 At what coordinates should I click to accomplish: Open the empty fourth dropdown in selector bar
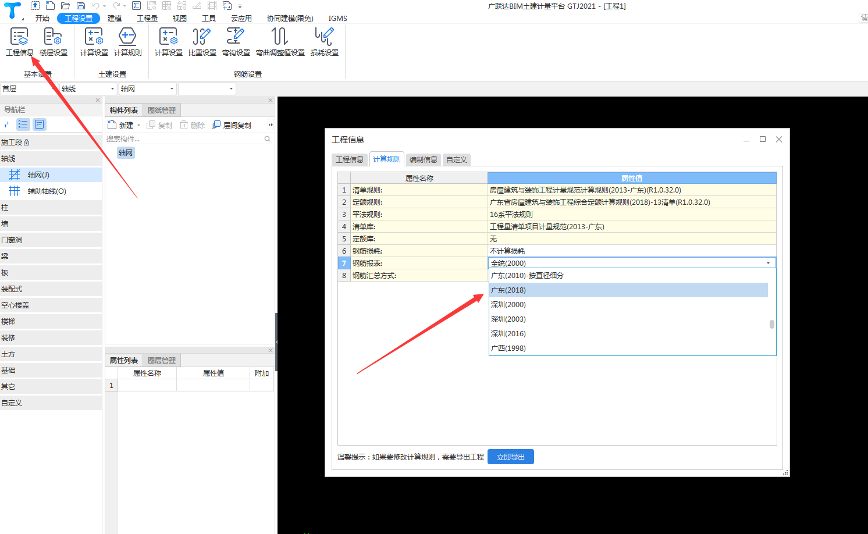click(x=207, y=88)
